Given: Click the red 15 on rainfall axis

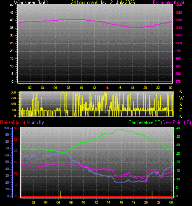Looking at the screenshot, I should coord(16,162).
